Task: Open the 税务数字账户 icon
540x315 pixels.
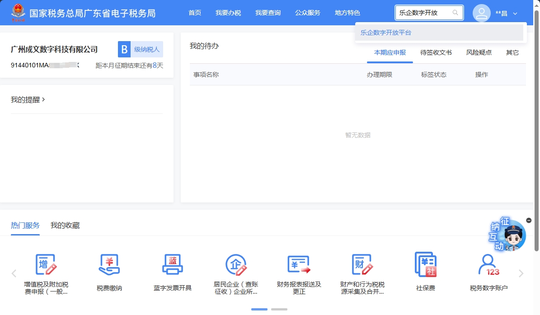Action: [x=489, y=265]
